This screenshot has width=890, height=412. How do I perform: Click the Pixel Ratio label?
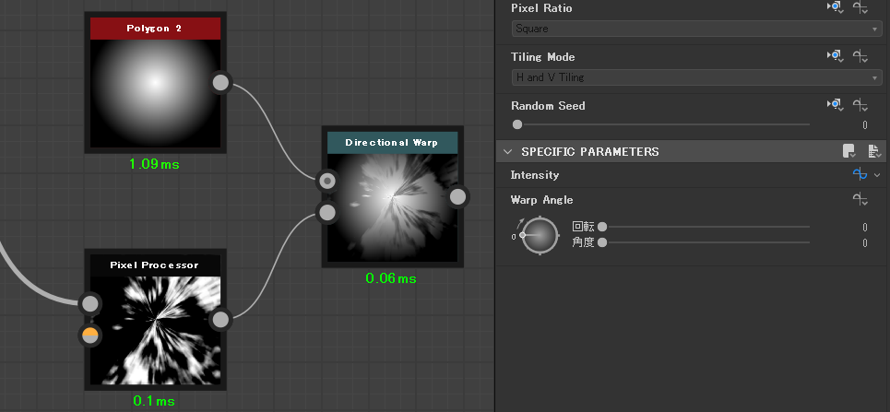(x=541, y=8)
